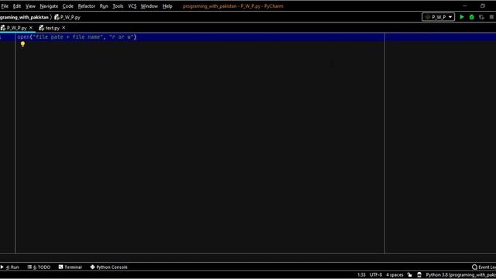Click programing_with_pakistan project breadcrumb
This screenshot has width=496, height=279.
(24, 17)
